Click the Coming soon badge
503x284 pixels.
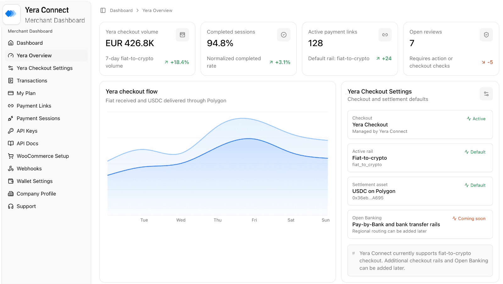pyautogui.click(x=469, y=218)
